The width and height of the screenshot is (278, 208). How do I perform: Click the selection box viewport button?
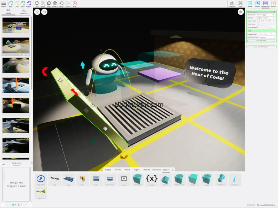(x=44, y=12)
